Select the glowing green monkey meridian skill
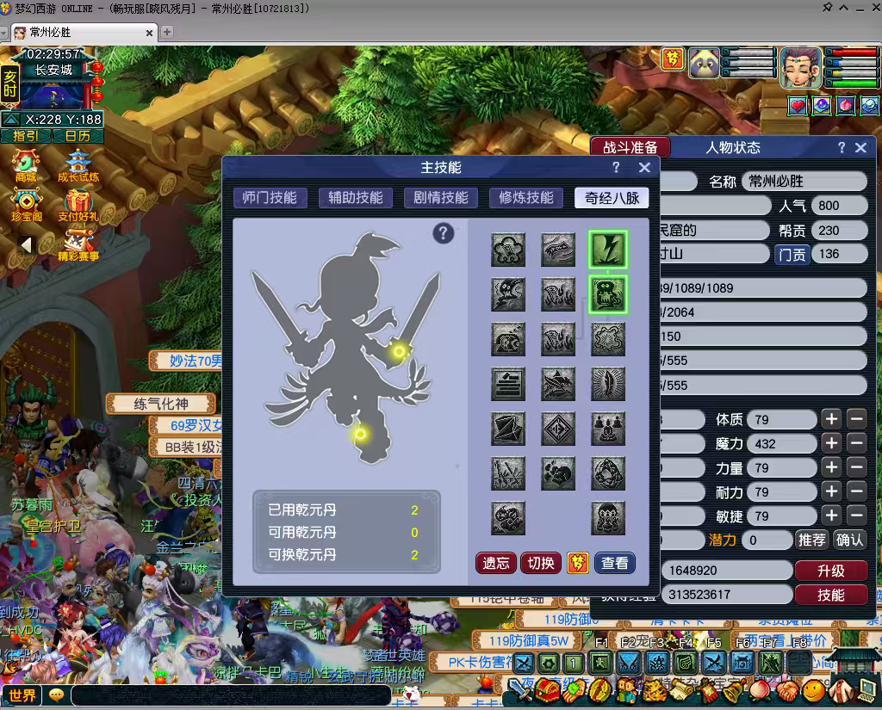Viewport: 882px width, 710px height. click(x=608, y=294)
